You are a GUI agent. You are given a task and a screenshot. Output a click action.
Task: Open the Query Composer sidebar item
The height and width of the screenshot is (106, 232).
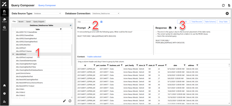coord(4,12)
